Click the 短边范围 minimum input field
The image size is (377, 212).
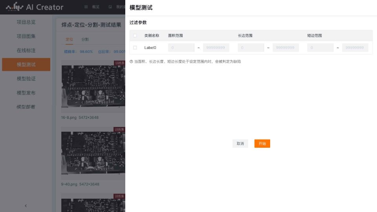(x=320, y=48)
